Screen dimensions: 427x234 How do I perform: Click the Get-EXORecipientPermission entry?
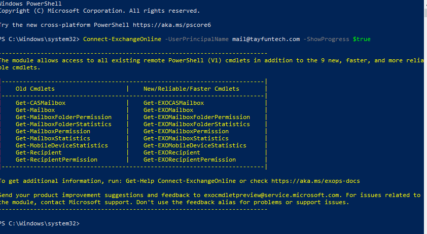tap(190, 160)
